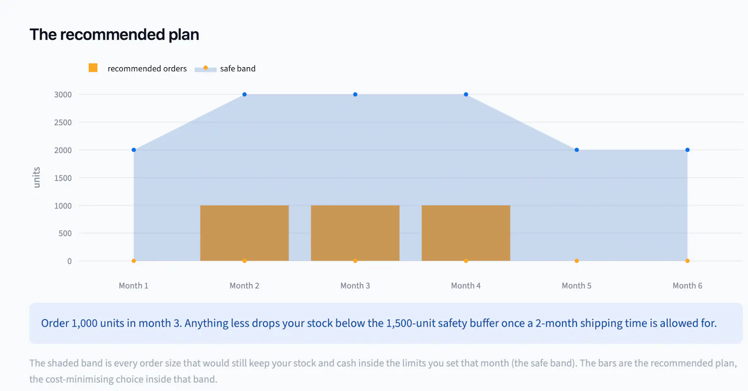Viewport: 748px width, 391px height.
Task: Select the Month 2 recommended order bar
Action: click(x=245, y=233)
